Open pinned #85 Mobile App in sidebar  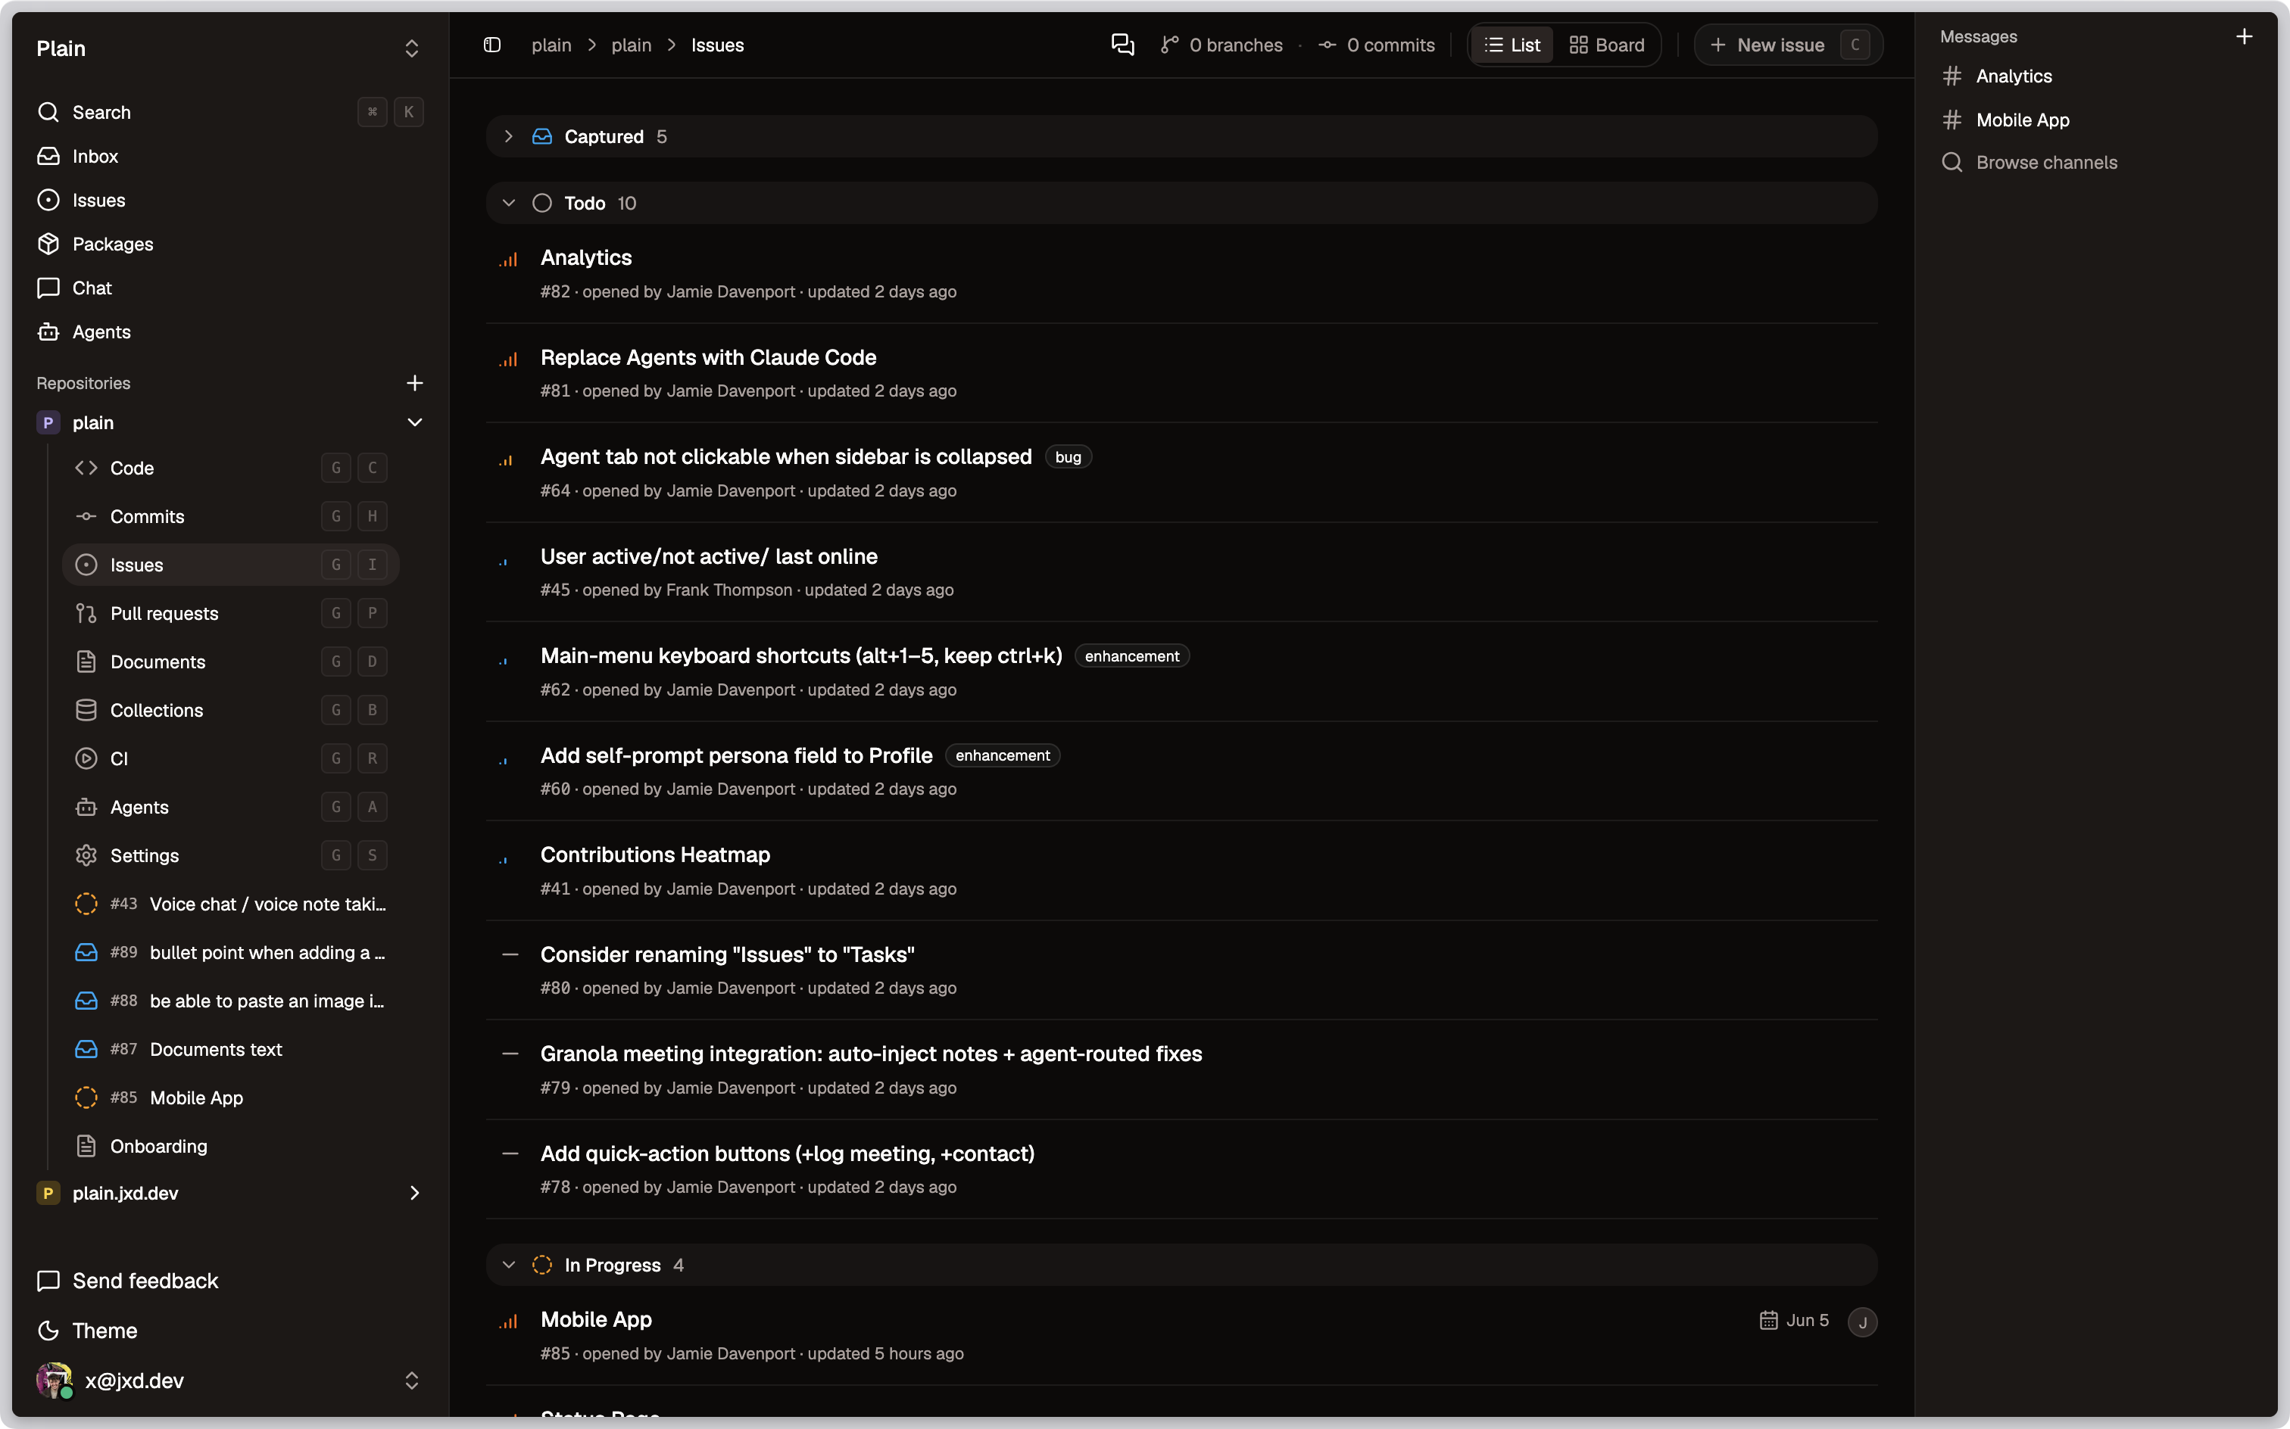229,1098
